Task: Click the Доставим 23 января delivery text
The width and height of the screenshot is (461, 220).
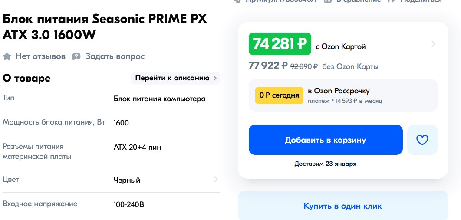Action: coord(326,164)
